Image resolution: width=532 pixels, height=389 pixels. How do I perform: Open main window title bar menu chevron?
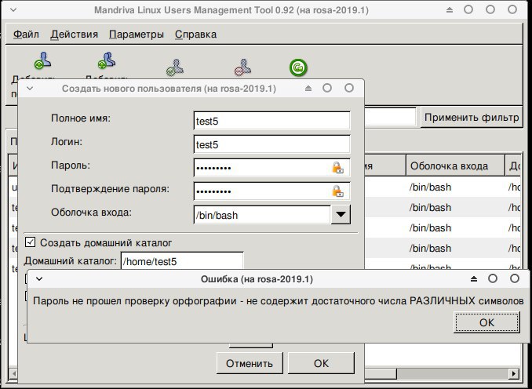pyautogui.click(x=13, y=10)
